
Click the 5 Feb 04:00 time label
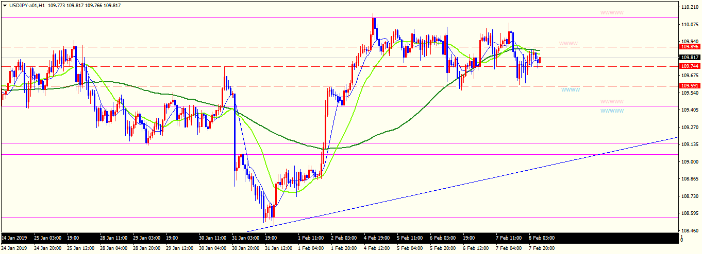pos(410,248)
